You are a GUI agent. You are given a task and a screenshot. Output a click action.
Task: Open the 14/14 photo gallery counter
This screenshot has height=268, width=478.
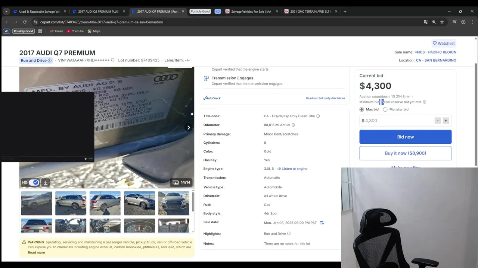click(181, 182)
